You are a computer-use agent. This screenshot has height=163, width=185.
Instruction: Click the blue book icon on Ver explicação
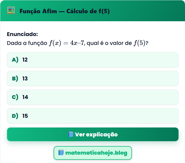click(71, 134)
